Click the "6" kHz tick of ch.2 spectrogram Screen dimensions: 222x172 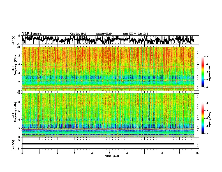click(20, 111)
